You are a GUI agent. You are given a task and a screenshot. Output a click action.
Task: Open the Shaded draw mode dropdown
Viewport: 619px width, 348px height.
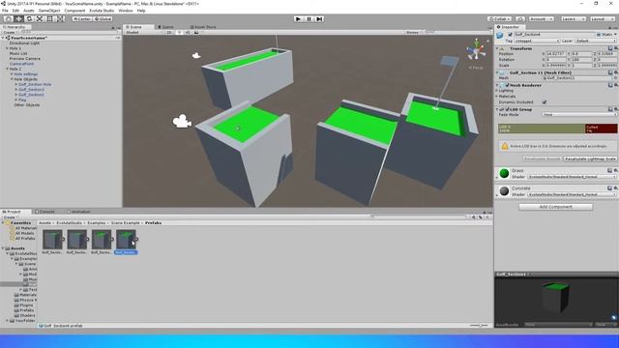(x=144, y=32)
